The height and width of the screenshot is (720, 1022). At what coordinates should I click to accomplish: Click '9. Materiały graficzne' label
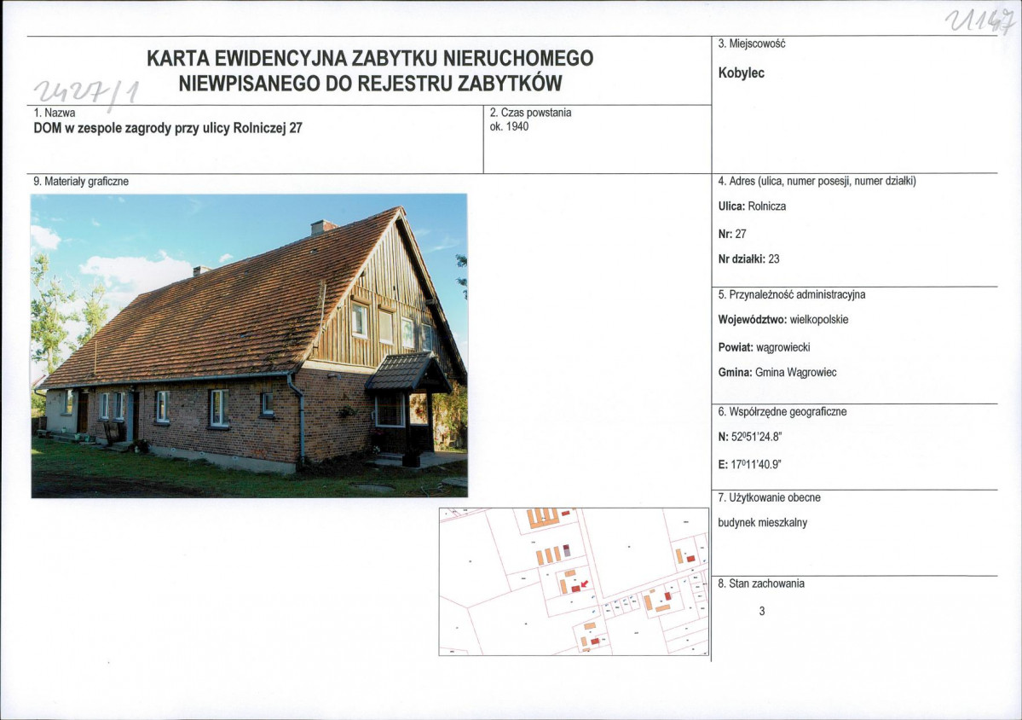coord(81,182)
